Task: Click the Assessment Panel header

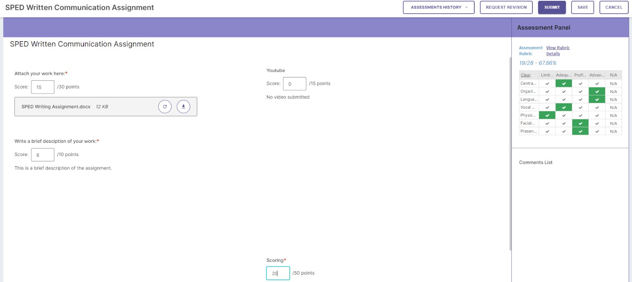Action: pos(543,28)
